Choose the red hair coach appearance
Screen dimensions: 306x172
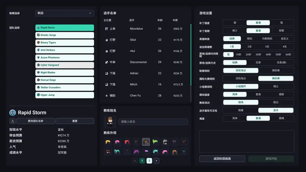click(127, 142)
